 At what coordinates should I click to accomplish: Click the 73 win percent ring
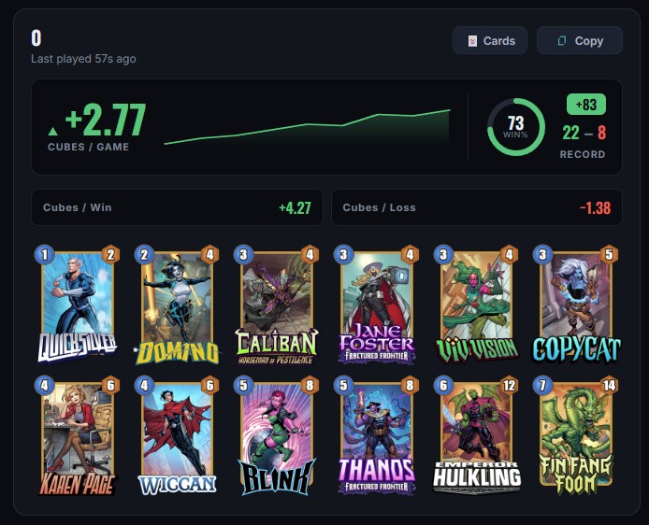pyautogui.click(x=515, y=127)
